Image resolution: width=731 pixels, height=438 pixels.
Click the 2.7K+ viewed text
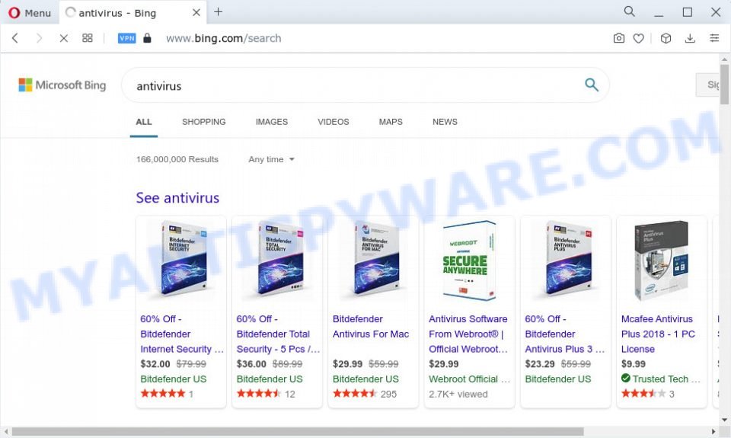(458, 394)
